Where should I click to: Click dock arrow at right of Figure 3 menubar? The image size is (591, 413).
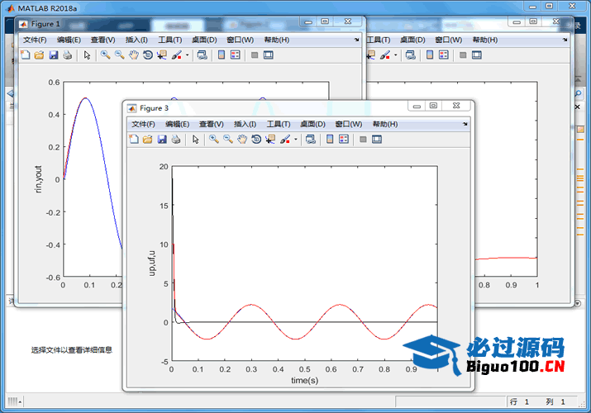(465, 124)
